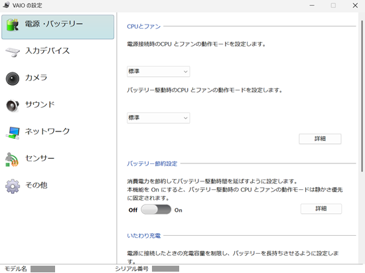Screen dimensions: 365x273
Task: Click the VAIO app icon in title bar
Action: [x=6, y=5]
